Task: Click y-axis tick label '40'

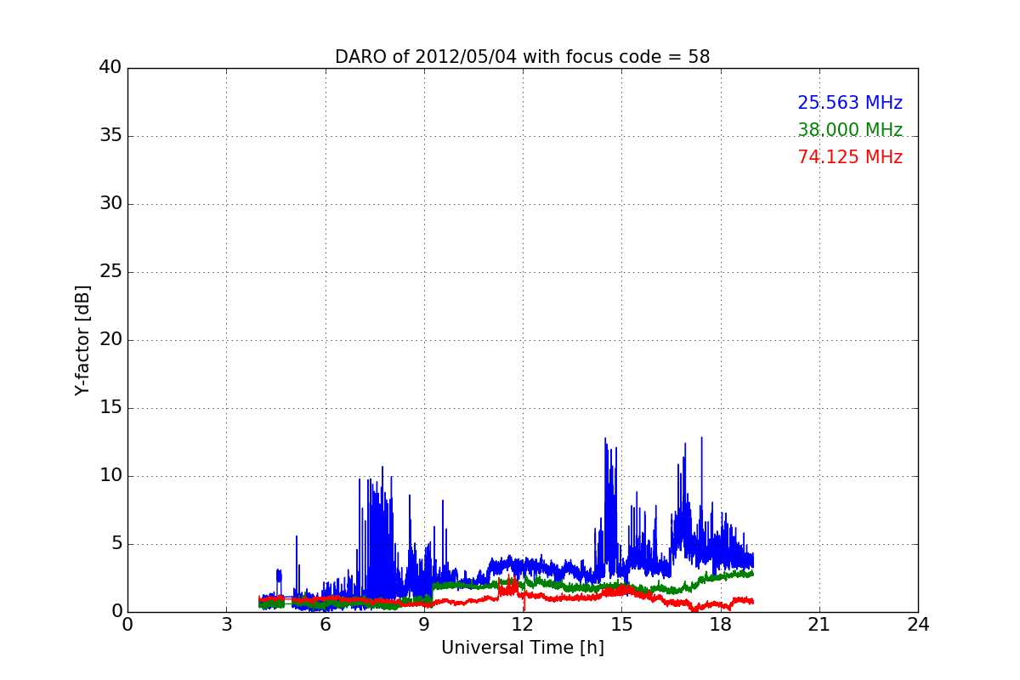Action: [110, 68]
